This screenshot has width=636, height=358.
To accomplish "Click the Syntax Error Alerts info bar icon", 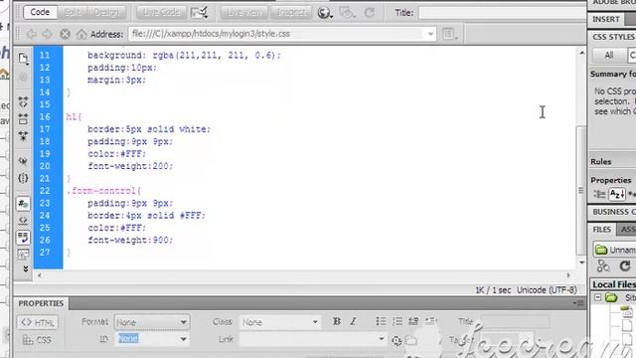I will 23,255.
